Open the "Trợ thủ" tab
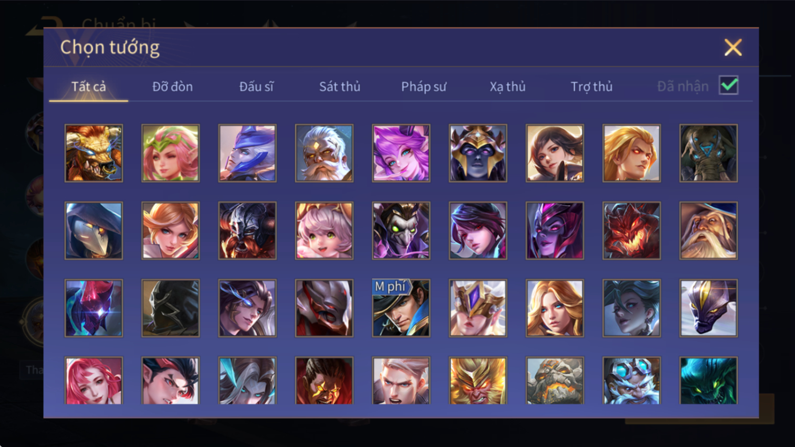795x447 pixels. [592, 87]
